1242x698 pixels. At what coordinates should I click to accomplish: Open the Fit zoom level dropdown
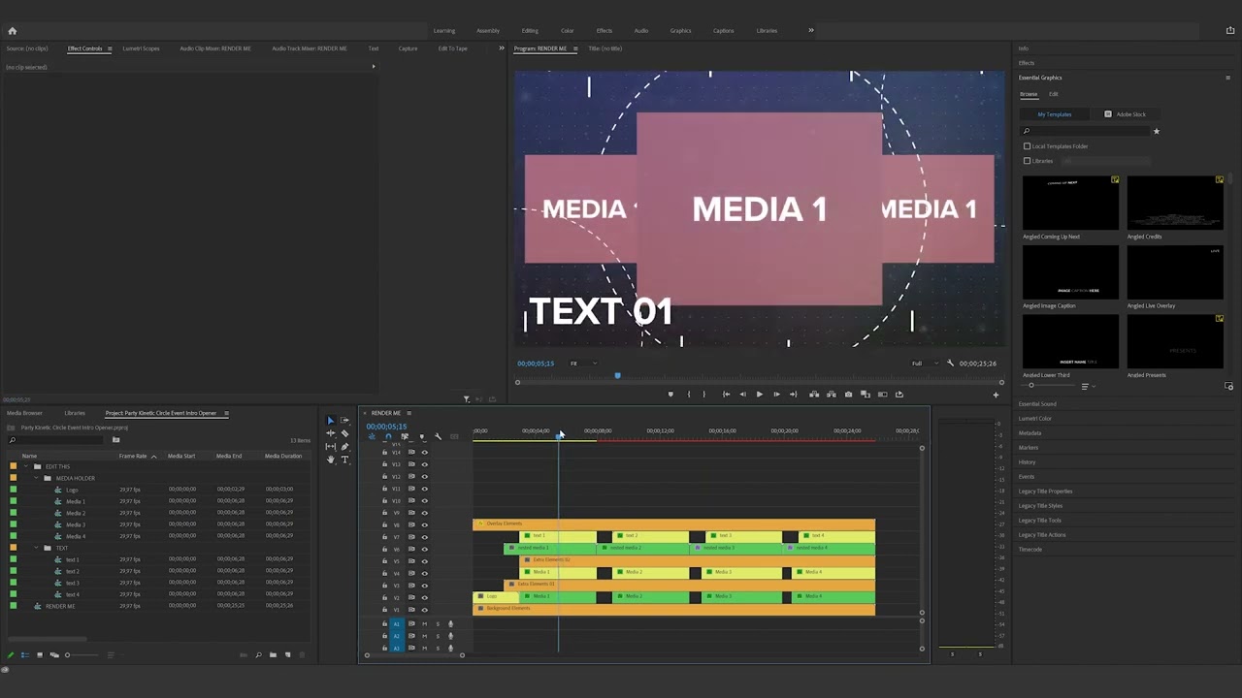582,364
